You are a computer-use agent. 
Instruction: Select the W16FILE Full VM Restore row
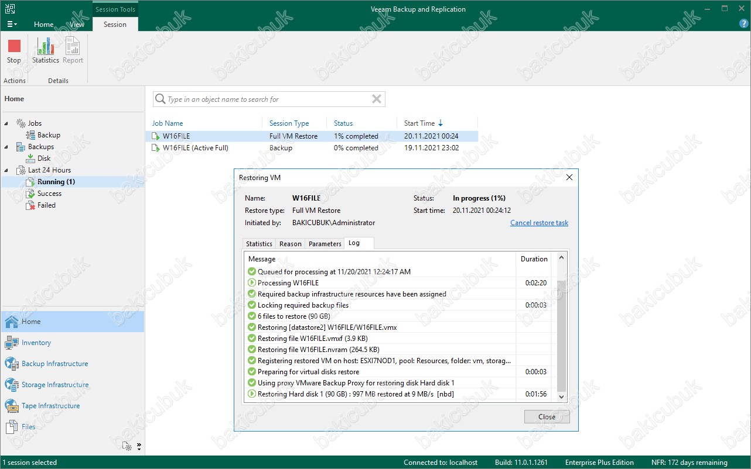pyautogui.click(x=312, y=136)
